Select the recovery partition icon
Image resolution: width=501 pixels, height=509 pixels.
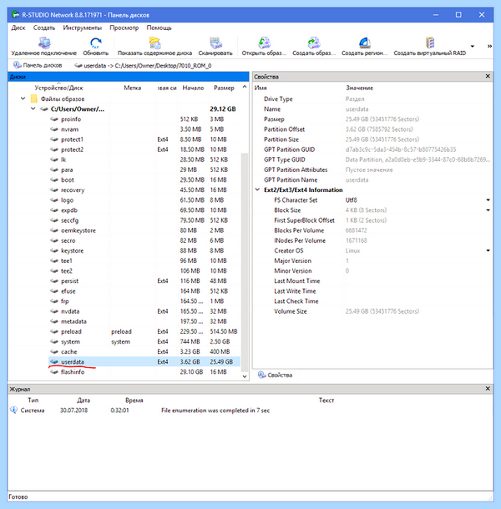tap(54, 190)
